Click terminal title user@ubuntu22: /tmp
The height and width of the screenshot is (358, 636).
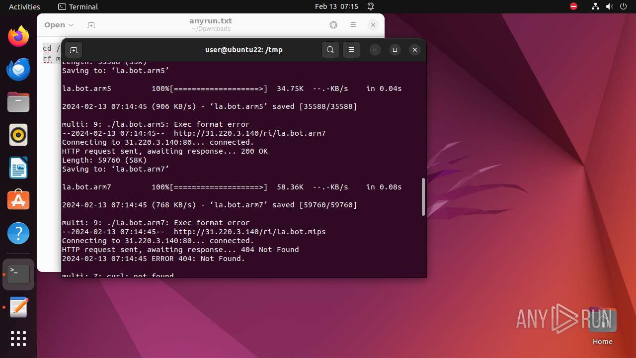pyautogui.click(x=244, y=50)
